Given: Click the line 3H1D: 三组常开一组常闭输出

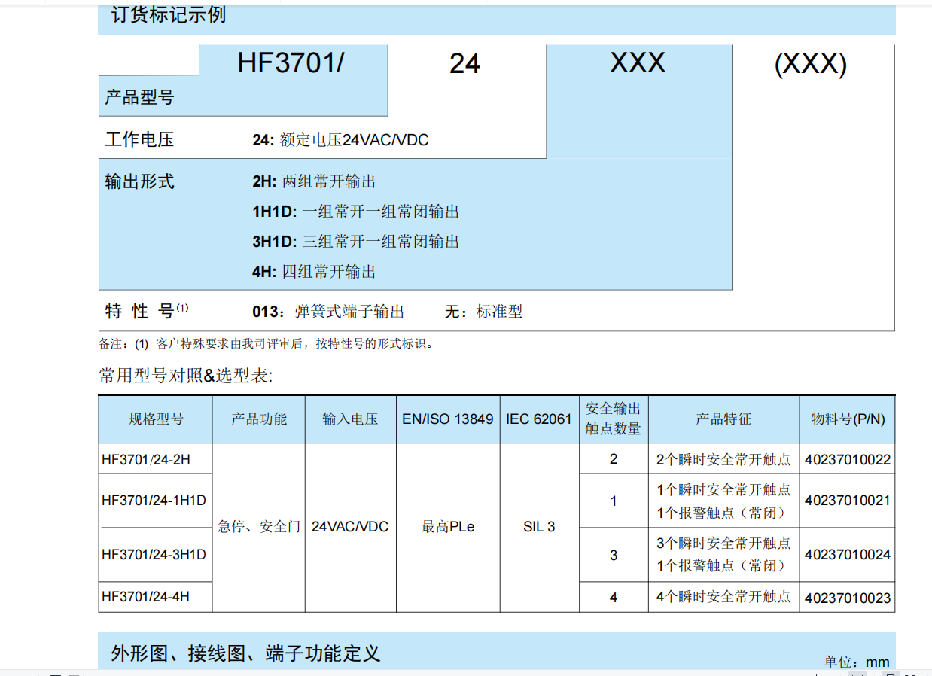Looking at the screenshot, I should [x=355, y=242].
